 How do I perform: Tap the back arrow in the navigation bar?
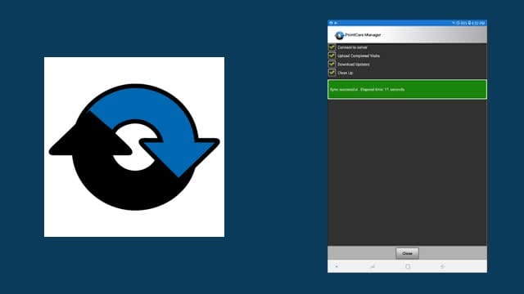(x=442, y=266)
